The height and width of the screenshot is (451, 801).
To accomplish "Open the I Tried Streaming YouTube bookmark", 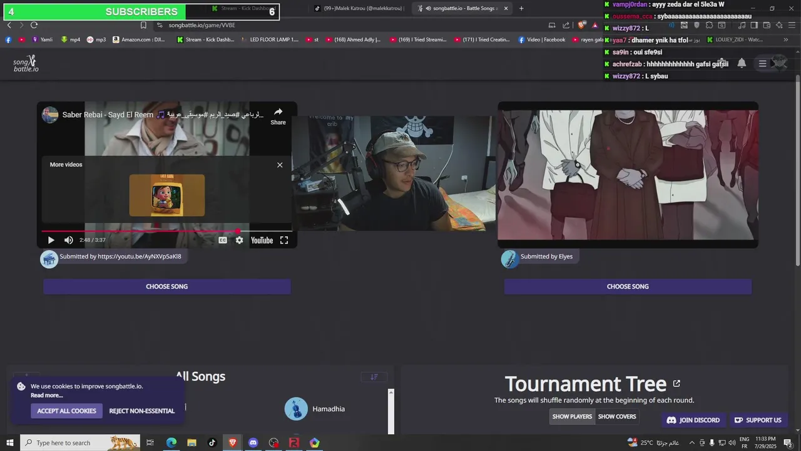I will pyautogui.click(x=418, y=39).
